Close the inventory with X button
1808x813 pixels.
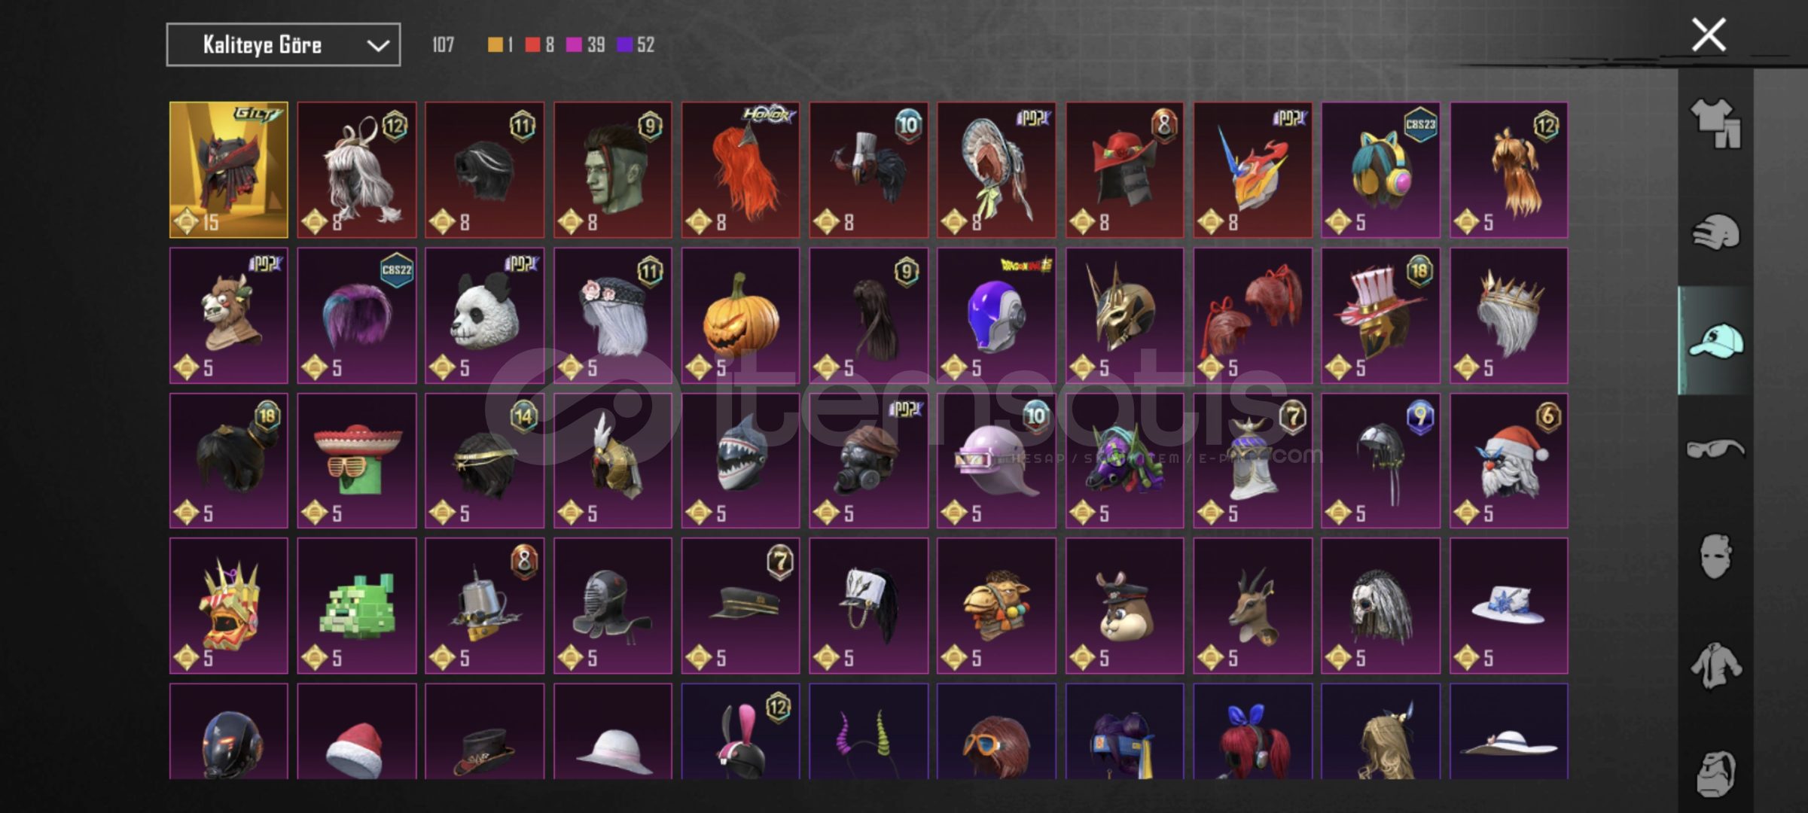(1709, 35)
